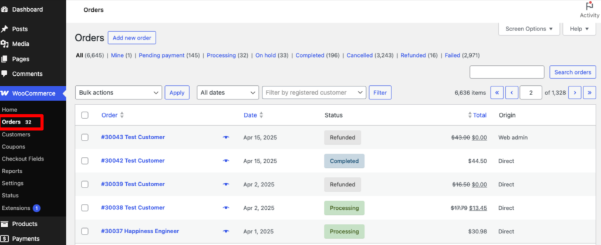Click the Add new order button
Viewport: 601px width, 245px height.
(132, 38)
